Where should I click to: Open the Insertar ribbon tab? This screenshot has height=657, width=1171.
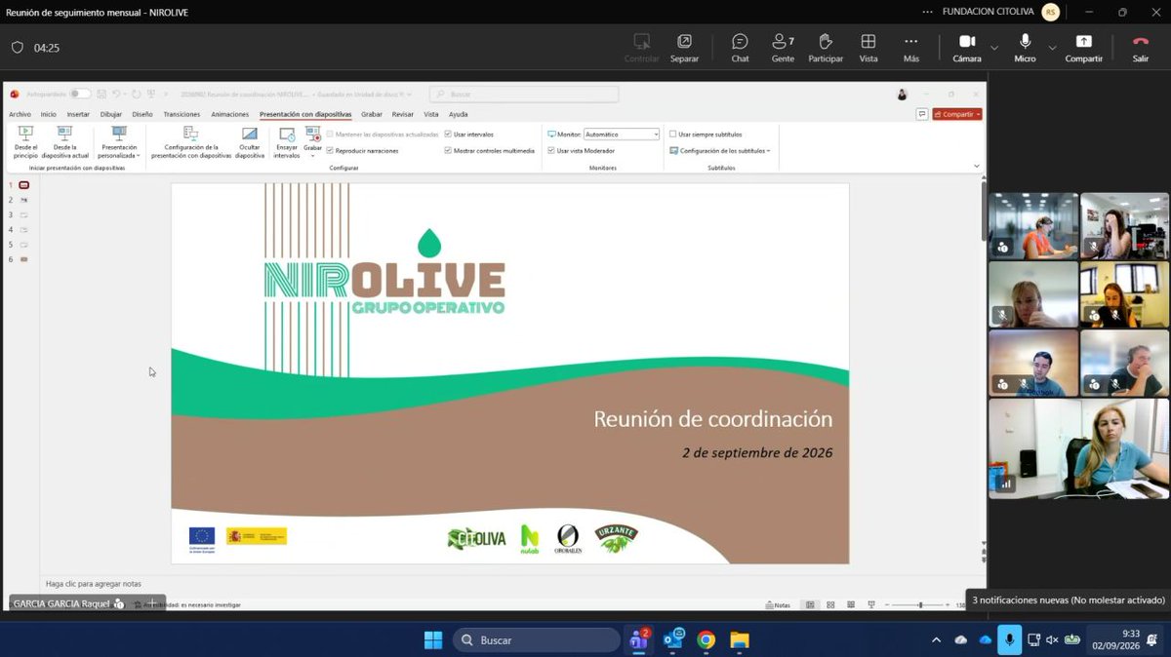(x=78, y=114)
